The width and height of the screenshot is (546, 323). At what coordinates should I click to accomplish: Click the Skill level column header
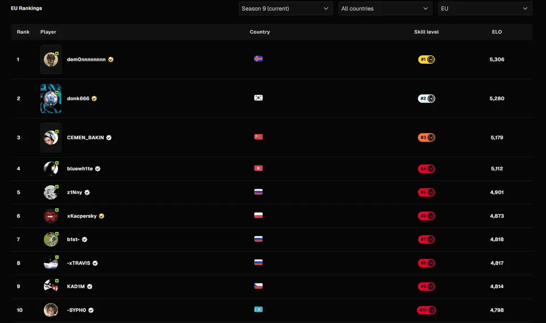(426, 32)
